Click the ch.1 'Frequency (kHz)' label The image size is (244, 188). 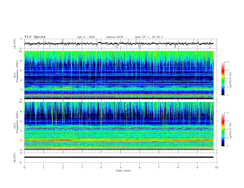(17, 72)
